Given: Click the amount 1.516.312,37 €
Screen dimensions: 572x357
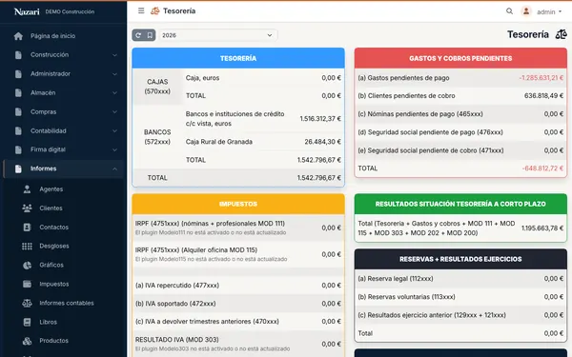Looking at the screenshot, I should [x=320, y=119].
